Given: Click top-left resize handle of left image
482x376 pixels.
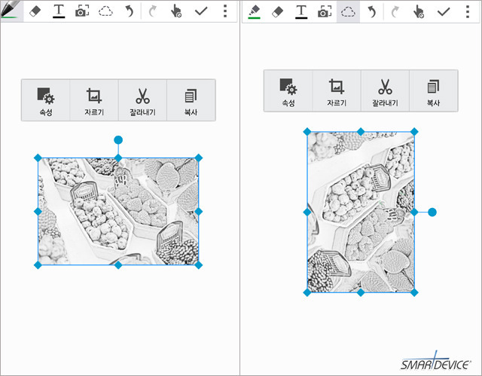Looking at the screenshot, I should (38, 158).
